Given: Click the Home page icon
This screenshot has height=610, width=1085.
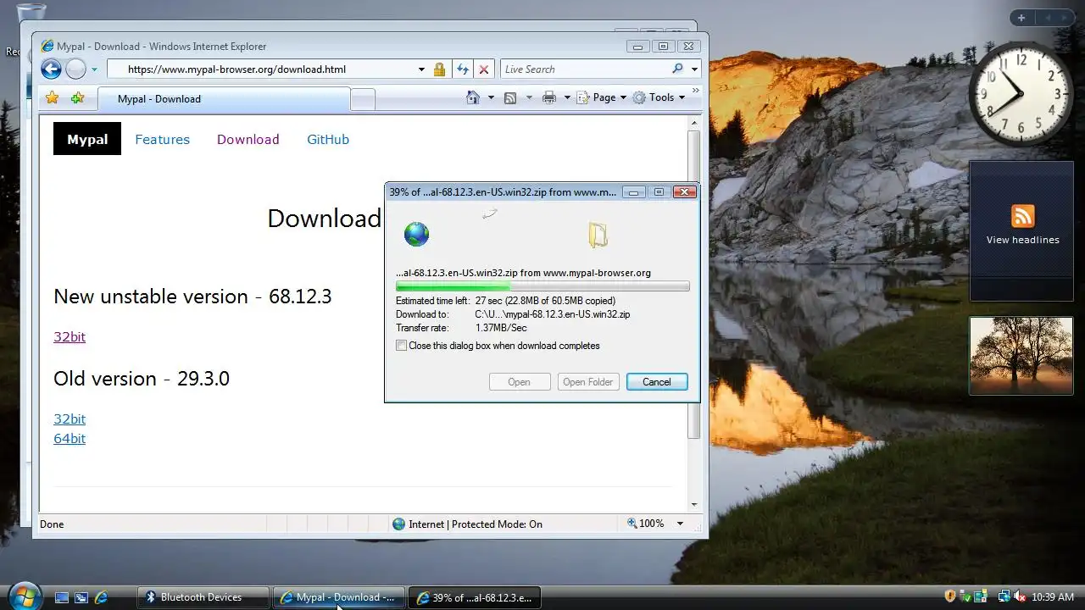Looking at the screenshot, I should (473, 97).
